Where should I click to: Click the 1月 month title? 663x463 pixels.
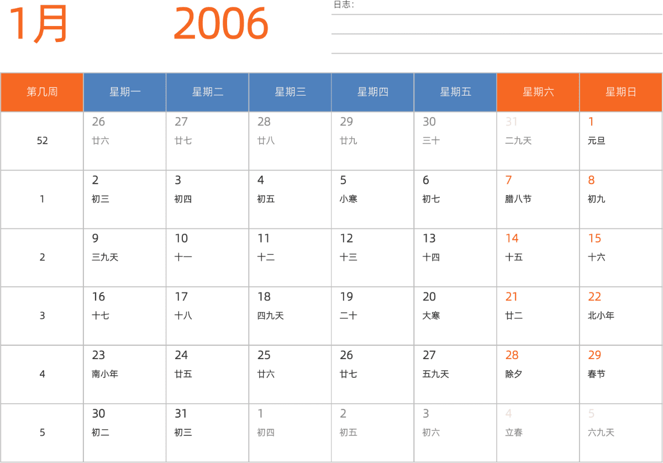tap(38, 24)
